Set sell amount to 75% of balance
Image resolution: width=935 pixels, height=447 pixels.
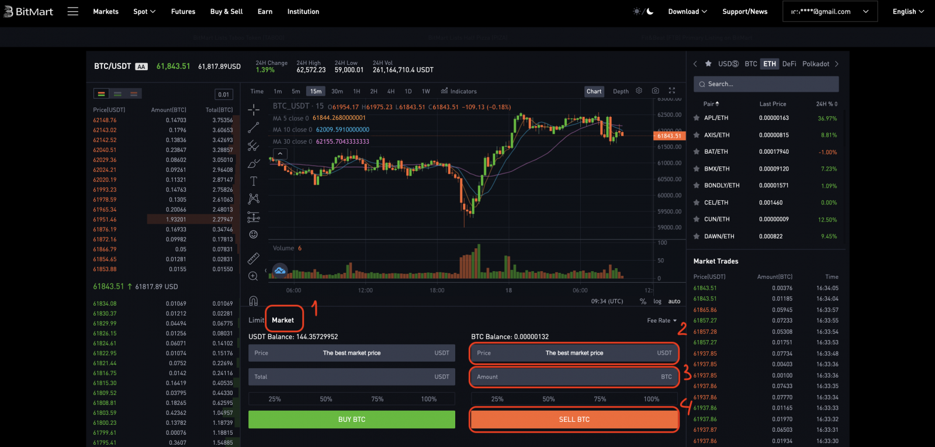tap(600, 399)
